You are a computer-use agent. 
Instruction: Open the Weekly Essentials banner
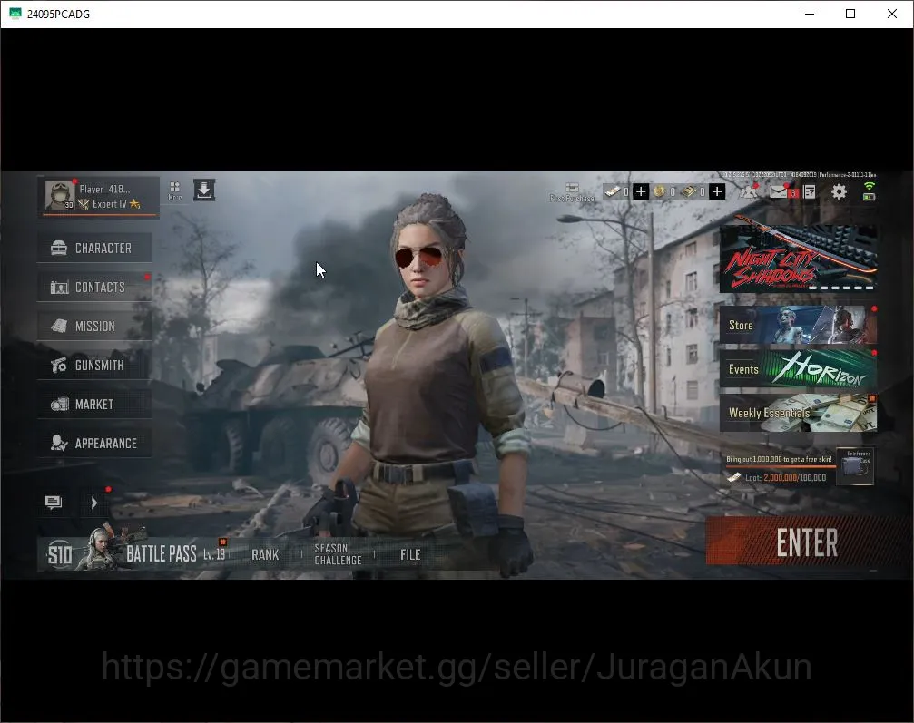(798, 413)
